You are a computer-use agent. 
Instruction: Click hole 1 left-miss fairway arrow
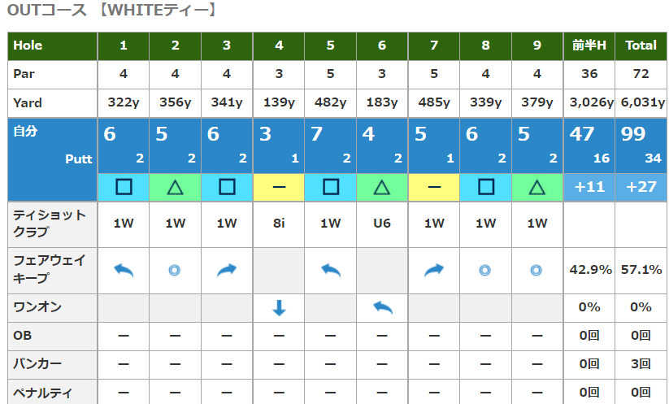pos(124,271)
